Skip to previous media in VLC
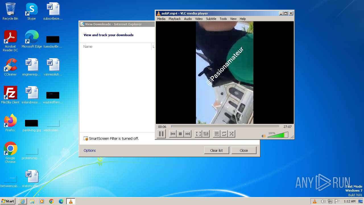Screen dimensions: 364x205 [x=173, y=134]
